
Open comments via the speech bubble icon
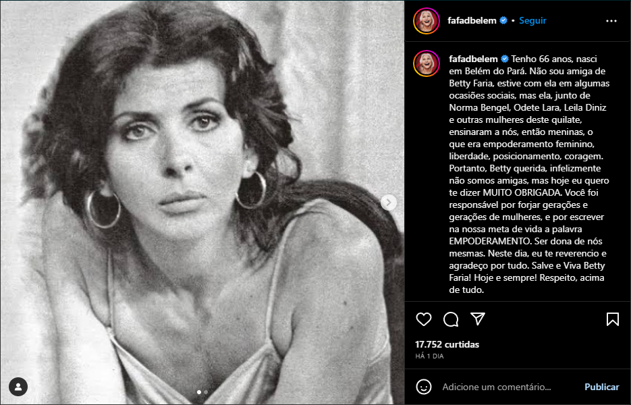click(x=451, y=319)
